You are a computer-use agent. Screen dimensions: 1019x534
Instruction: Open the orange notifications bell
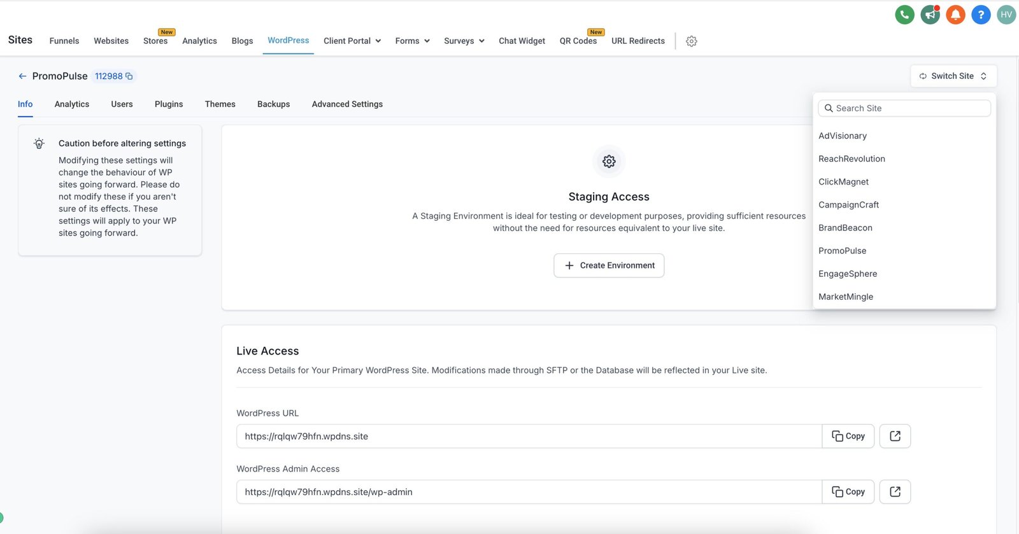pos(955,15)
